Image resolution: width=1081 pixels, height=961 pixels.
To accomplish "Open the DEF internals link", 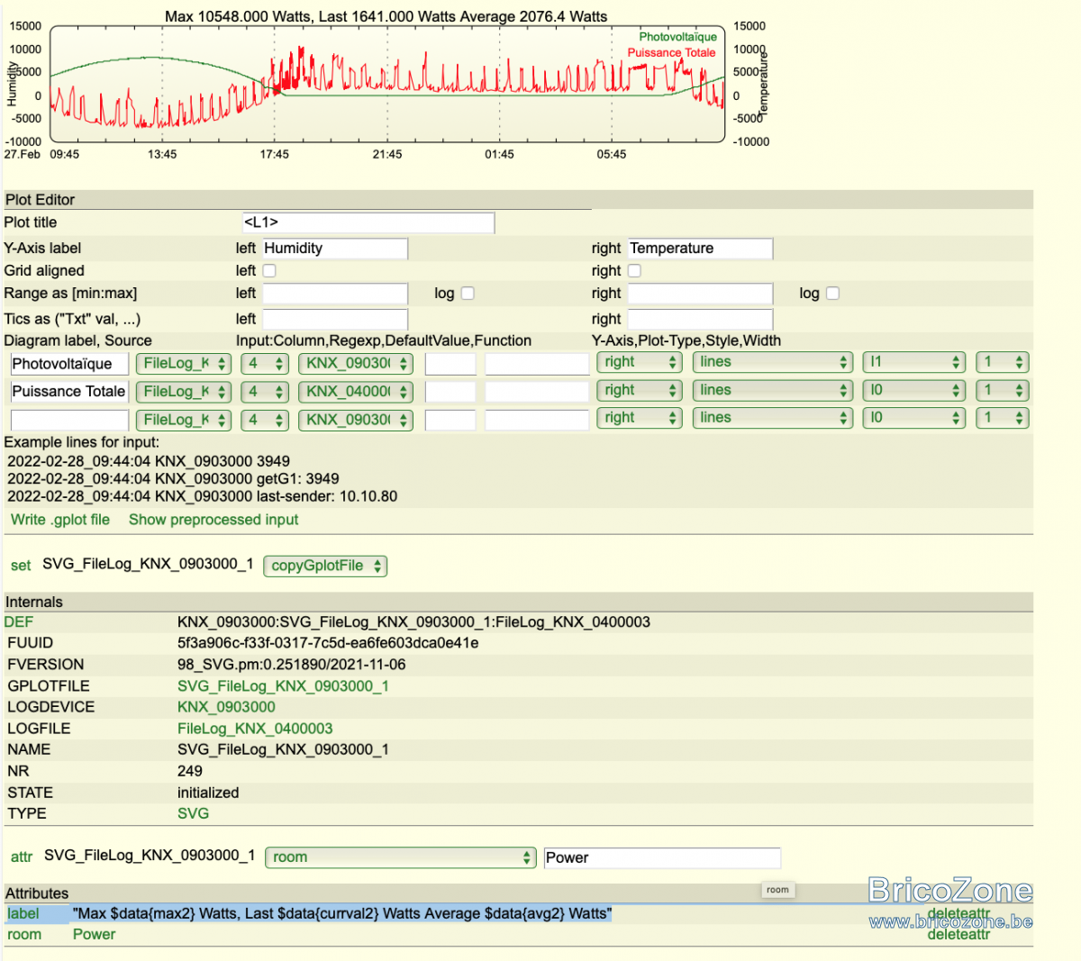I will point(19,622).
